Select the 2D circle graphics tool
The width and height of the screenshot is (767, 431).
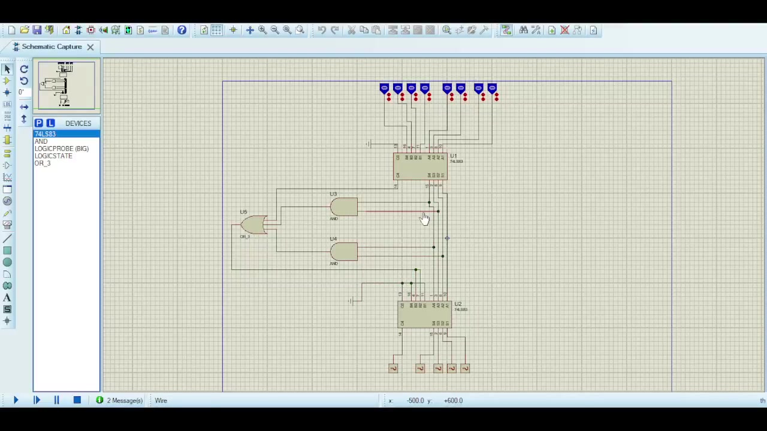click(7, 262)
